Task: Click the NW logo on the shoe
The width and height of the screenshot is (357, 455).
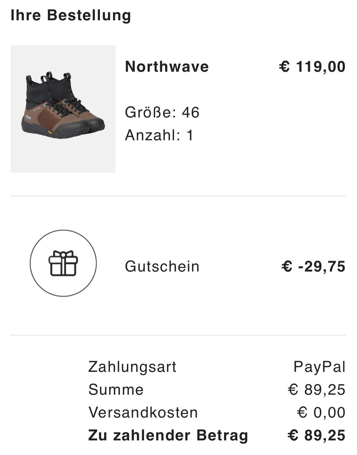Action: click(29, 118)
